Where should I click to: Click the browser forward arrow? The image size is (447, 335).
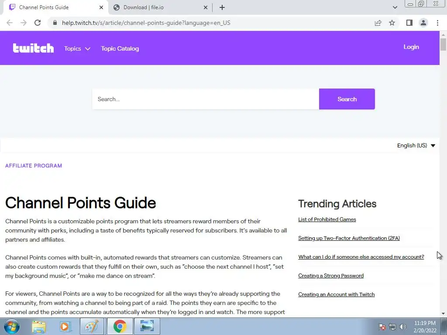point(24,23)
